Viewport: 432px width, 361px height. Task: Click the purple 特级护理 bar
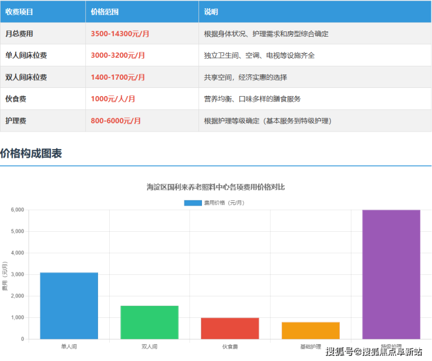(x=391, y=274)
